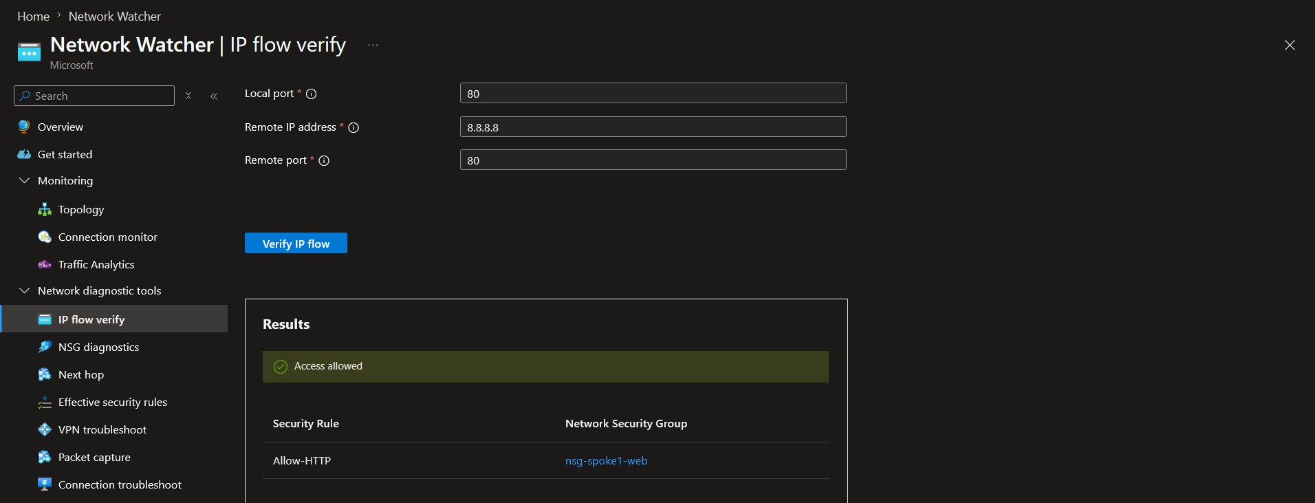Click the Connection monitor icon
Screen dimensions: 1315x503
[45, 237]
